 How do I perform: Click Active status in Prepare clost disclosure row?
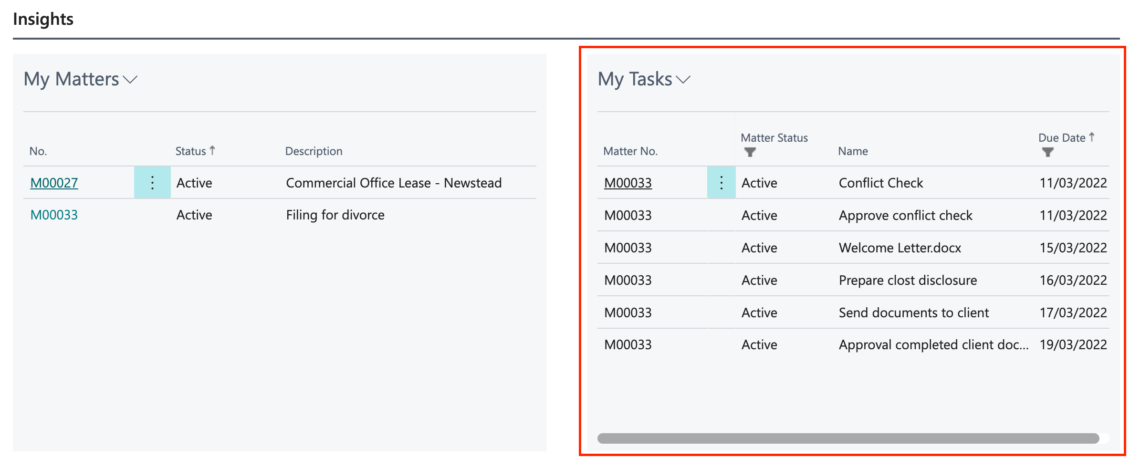click(759, 280)
